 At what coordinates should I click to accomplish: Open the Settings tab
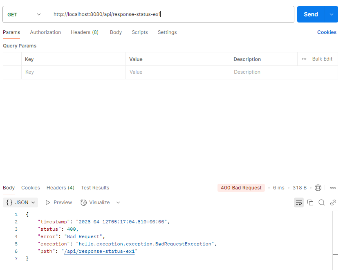click(x=167, y=32)
